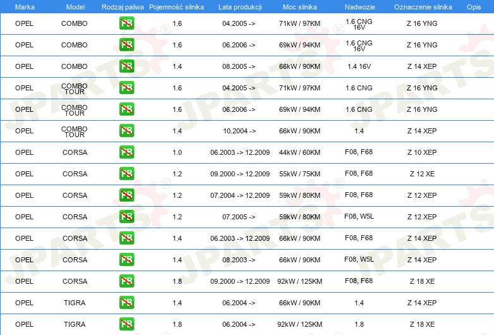Click the fuel icon in the CORSA 1.8 row
This screenshot has height=335, width=494.
(x=126, y=281)
